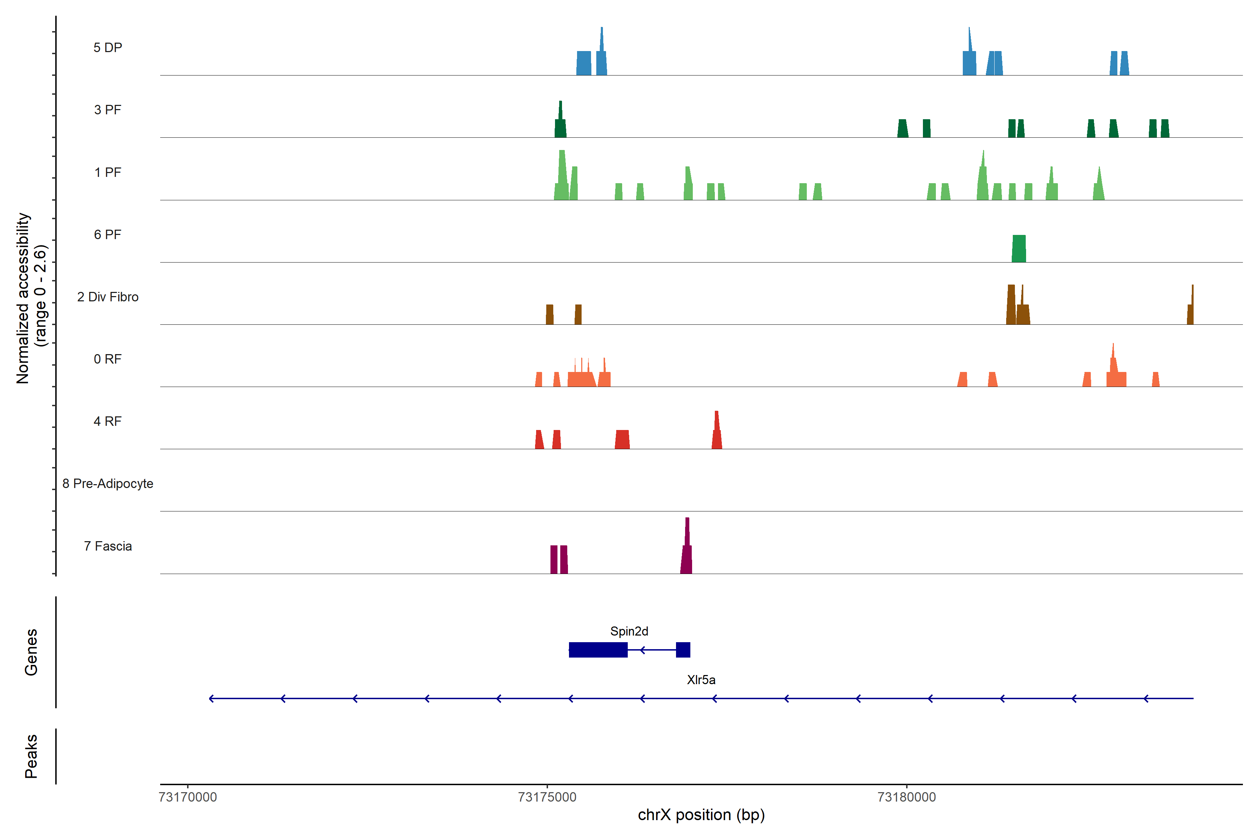Select the large Spin2d exon block
The width and height of the screenshot is (1259, 839).
[x=598, y=650]
